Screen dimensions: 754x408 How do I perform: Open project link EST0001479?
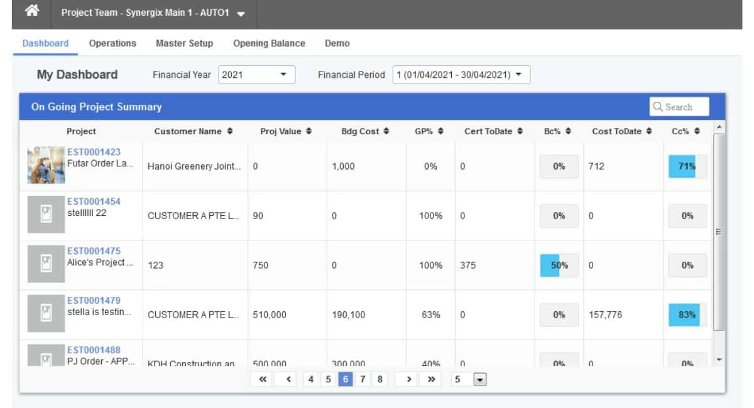pos(94,301)
